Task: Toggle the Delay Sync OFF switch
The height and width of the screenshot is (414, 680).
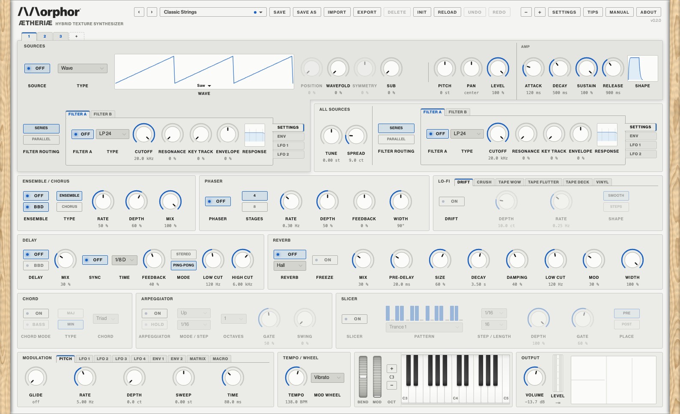Action: click(x=95, y=260)
